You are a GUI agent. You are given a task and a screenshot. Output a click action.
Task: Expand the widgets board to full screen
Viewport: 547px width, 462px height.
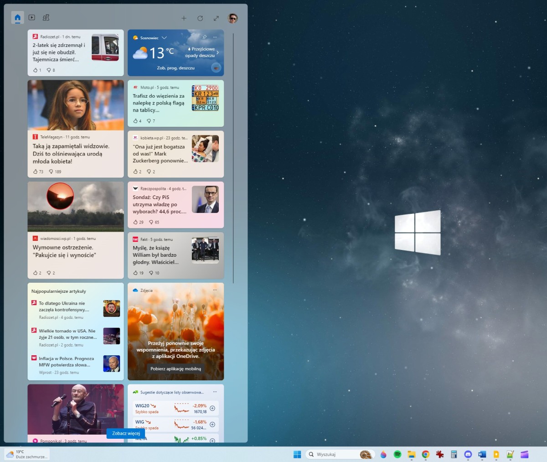click(x=216, y=18)
